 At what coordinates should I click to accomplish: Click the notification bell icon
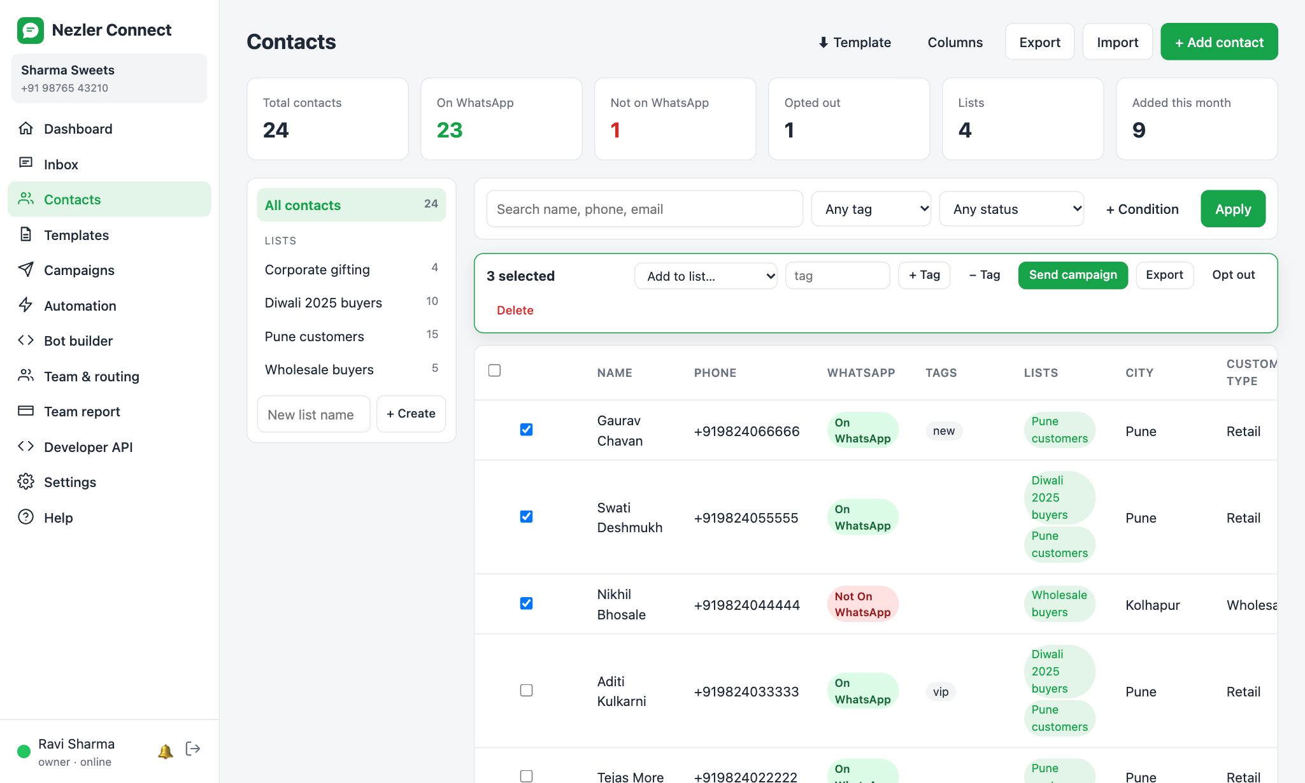pos(166,751)
